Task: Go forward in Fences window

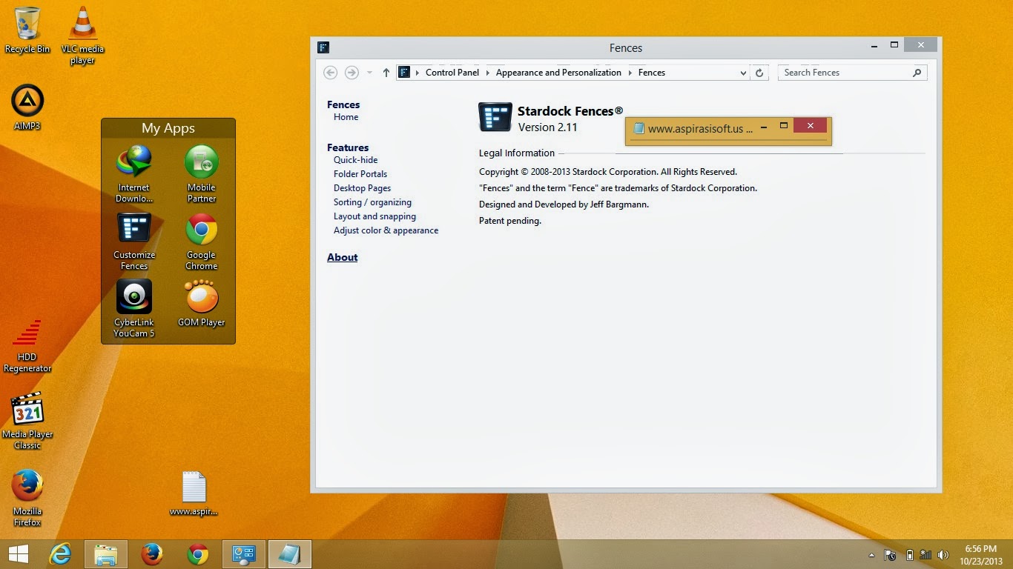Action: point(352,73)
